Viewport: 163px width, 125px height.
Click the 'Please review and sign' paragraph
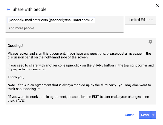click(79, 55)
